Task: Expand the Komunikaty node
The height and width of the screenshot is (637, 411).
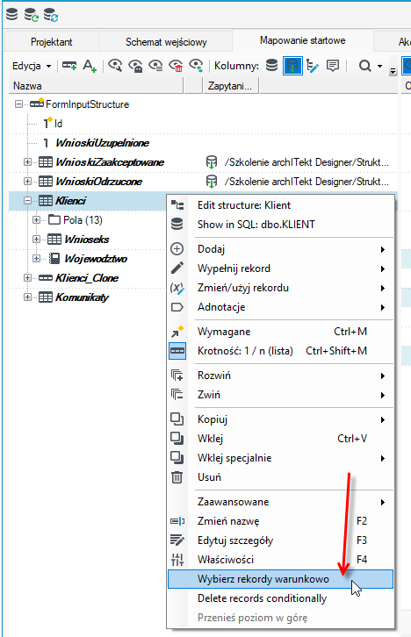Action: point(27,297)
